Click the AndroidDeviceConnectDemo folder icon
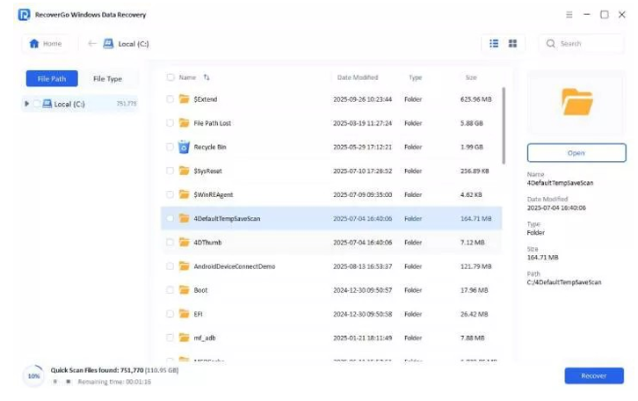Screen dimensions: 638x401 (185, 266)
